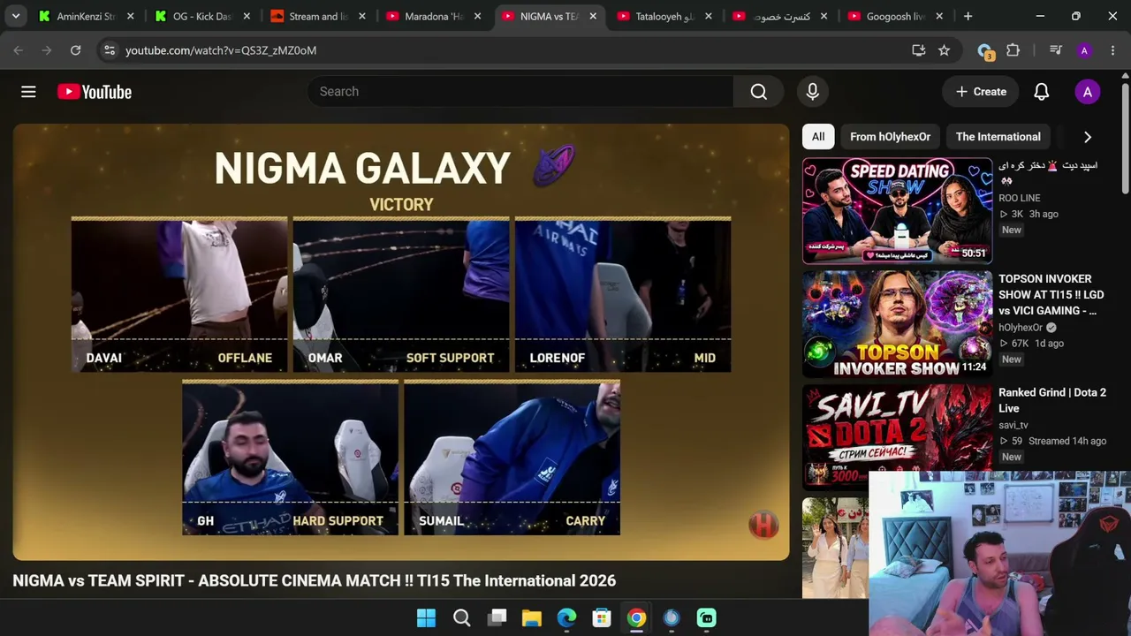The image size is (1131, 636).
Task: Open Task View on the taskbar
Action: 497,618
